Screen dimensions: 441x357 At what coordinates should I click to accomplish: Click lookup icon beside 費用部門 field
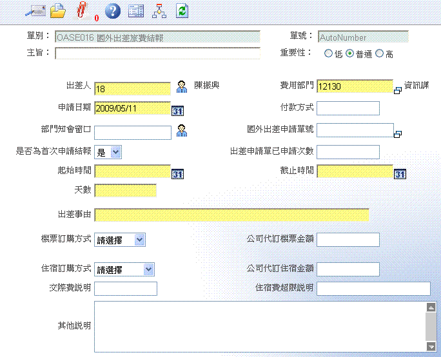tap(398, 90)
